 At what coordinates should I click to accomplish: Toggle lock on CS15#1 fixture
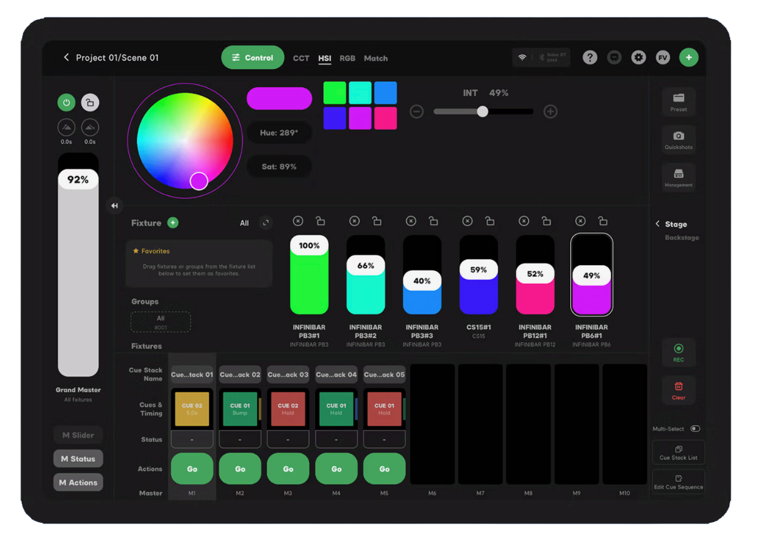pos(490,220)
